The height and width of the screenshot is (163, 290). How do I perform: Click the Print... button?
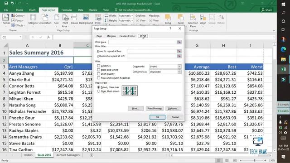[x=135, y=109]
